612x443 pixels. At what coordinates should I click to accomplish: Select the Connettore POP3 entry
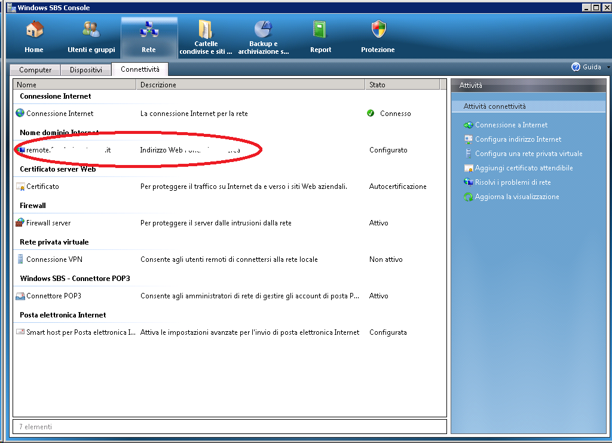[x=229, y=296]
